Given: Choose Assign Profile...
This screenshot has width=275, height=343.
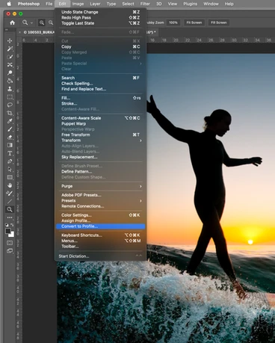Looking at the screenshot, I should click(x=101, y=220).
